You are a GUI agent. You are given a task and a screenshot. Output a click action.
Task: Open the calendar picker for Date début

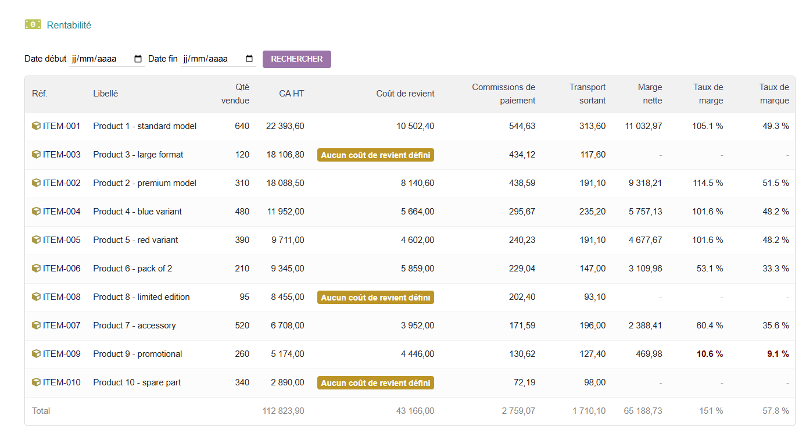click(138, 59)
